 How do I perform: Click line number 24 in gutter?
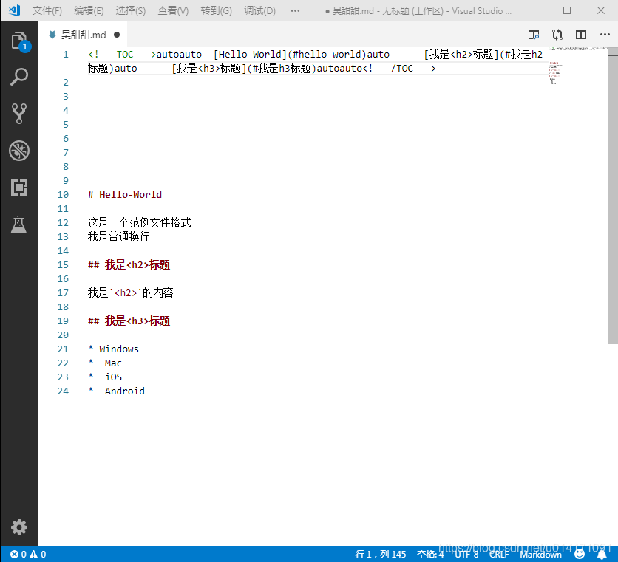click(x=63, y=391)
